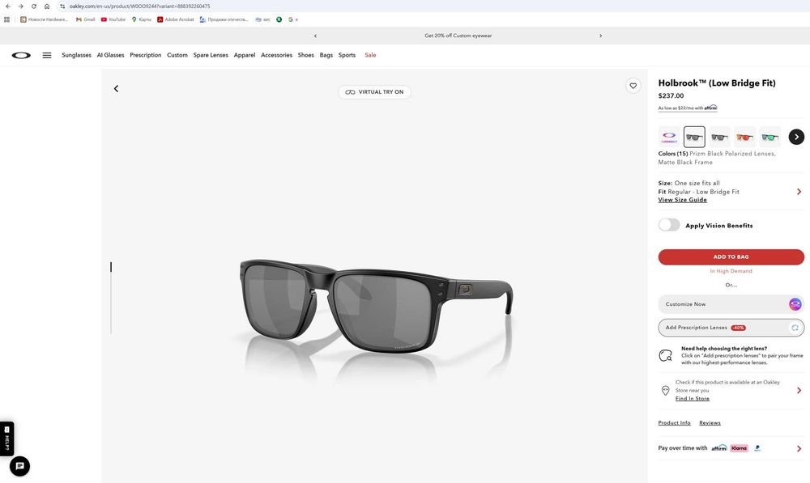Open the YouTube bookmark
The height and width of the screenshot is (483, 810).
coord(113,19)
